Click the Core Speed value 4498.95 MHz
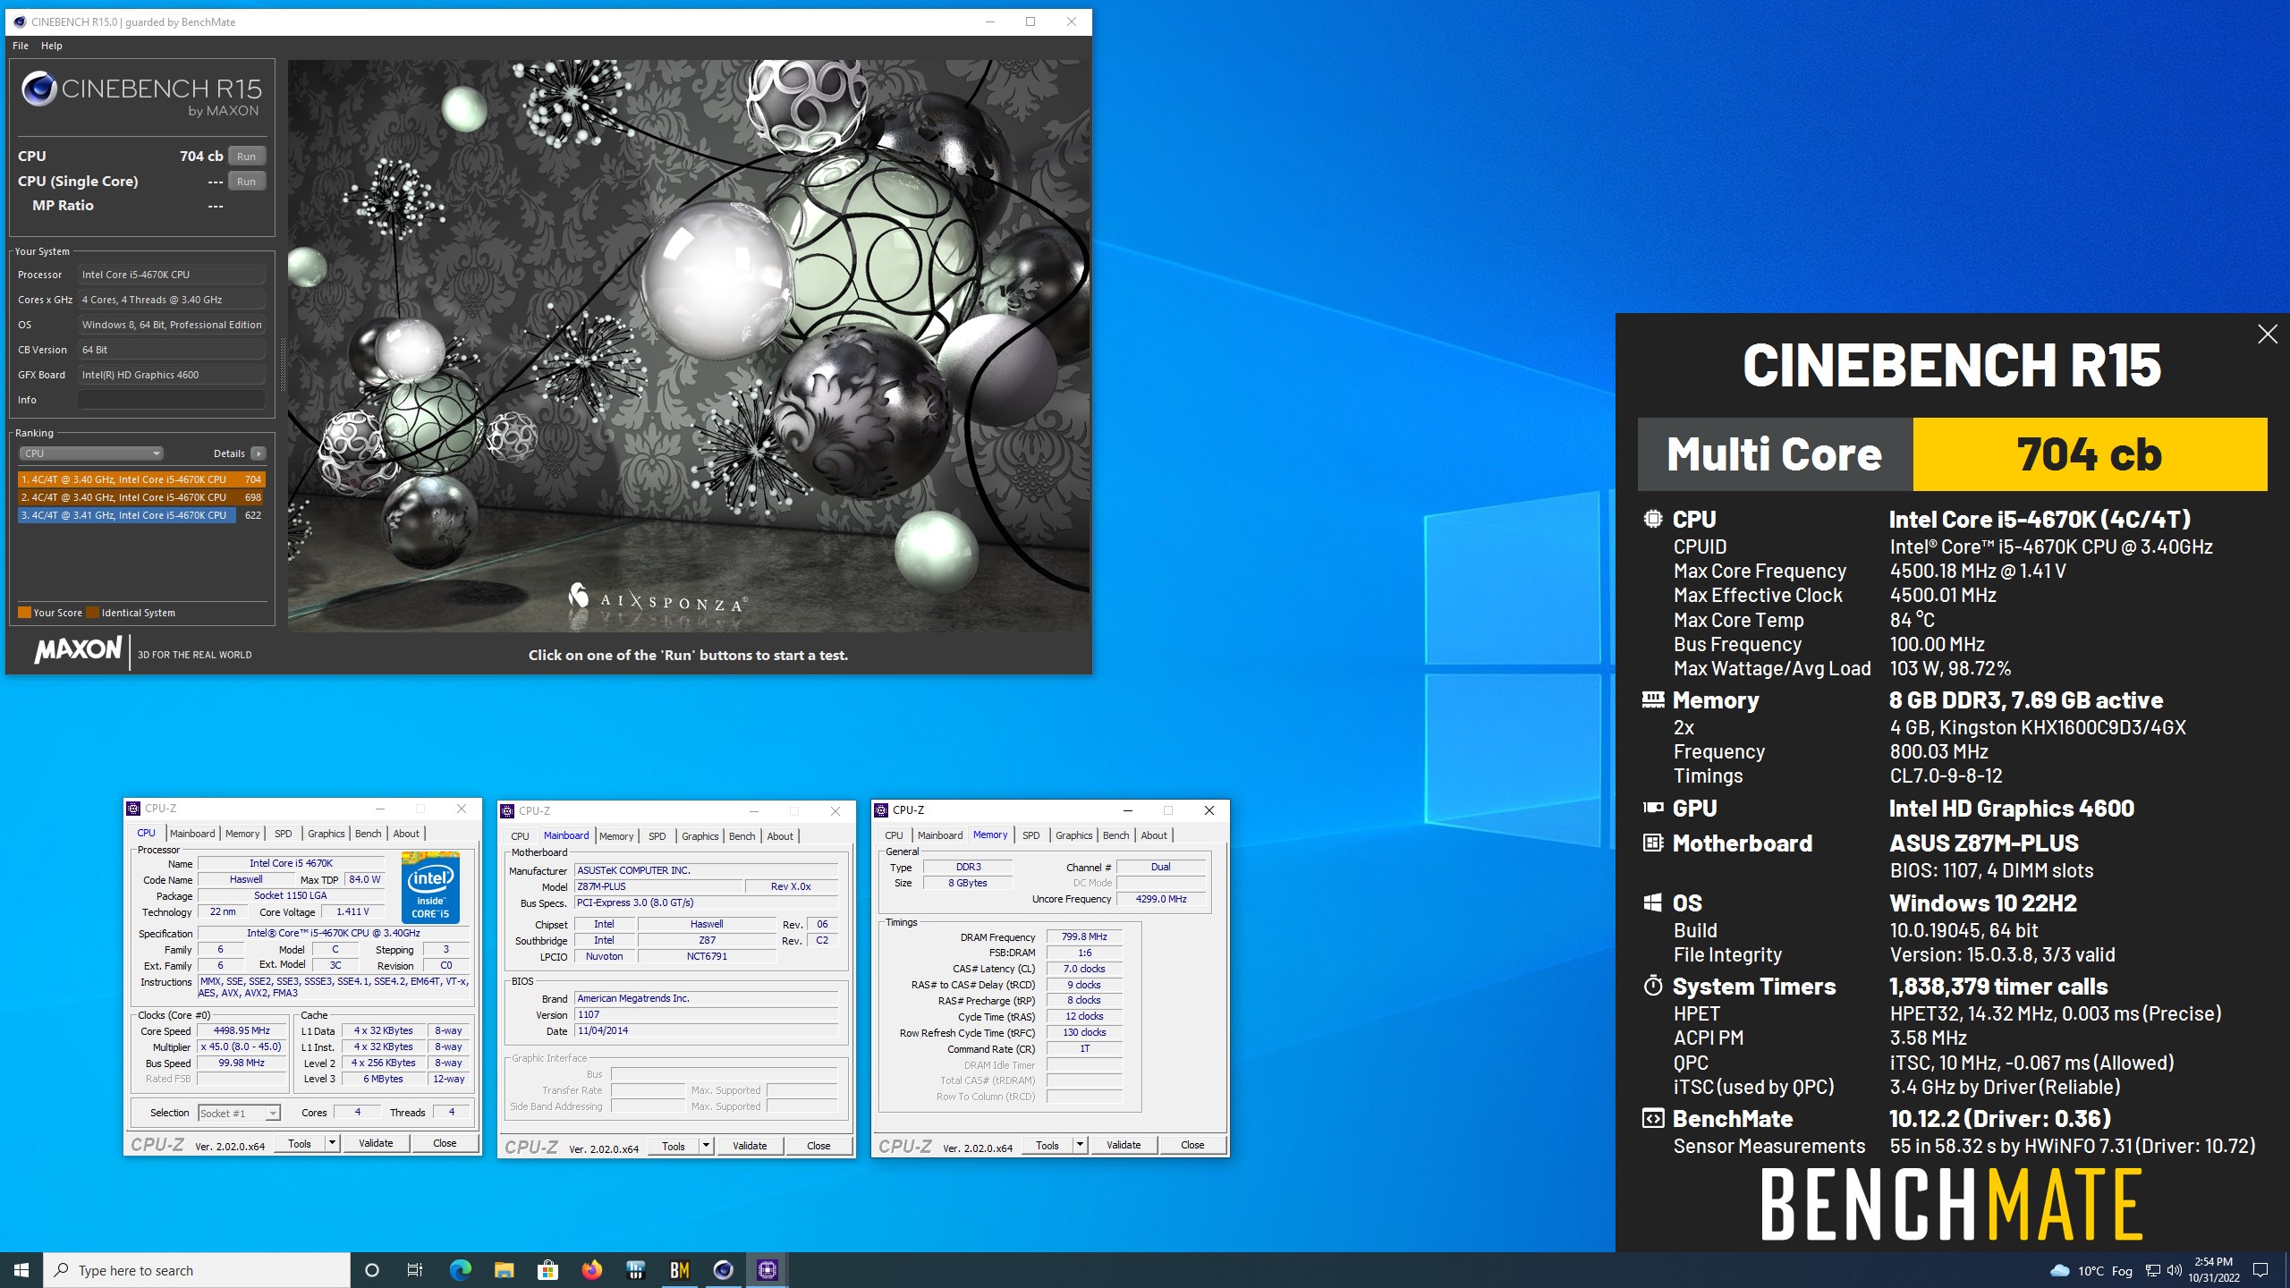Screen dimensions: 2290x1288 [242, 1030]
